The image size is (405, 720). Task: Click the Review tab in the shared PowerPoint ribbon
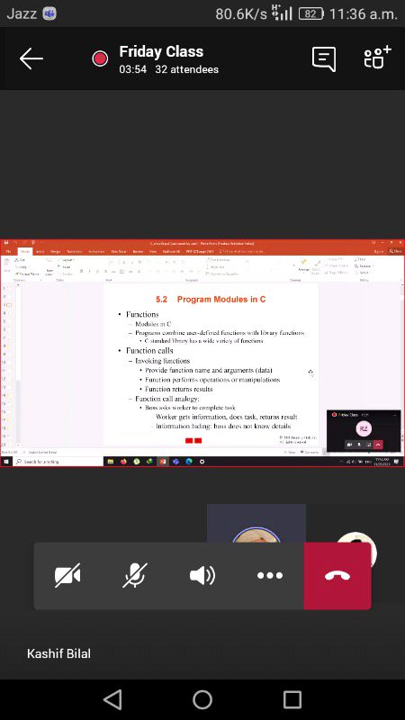tap(138, 252)
